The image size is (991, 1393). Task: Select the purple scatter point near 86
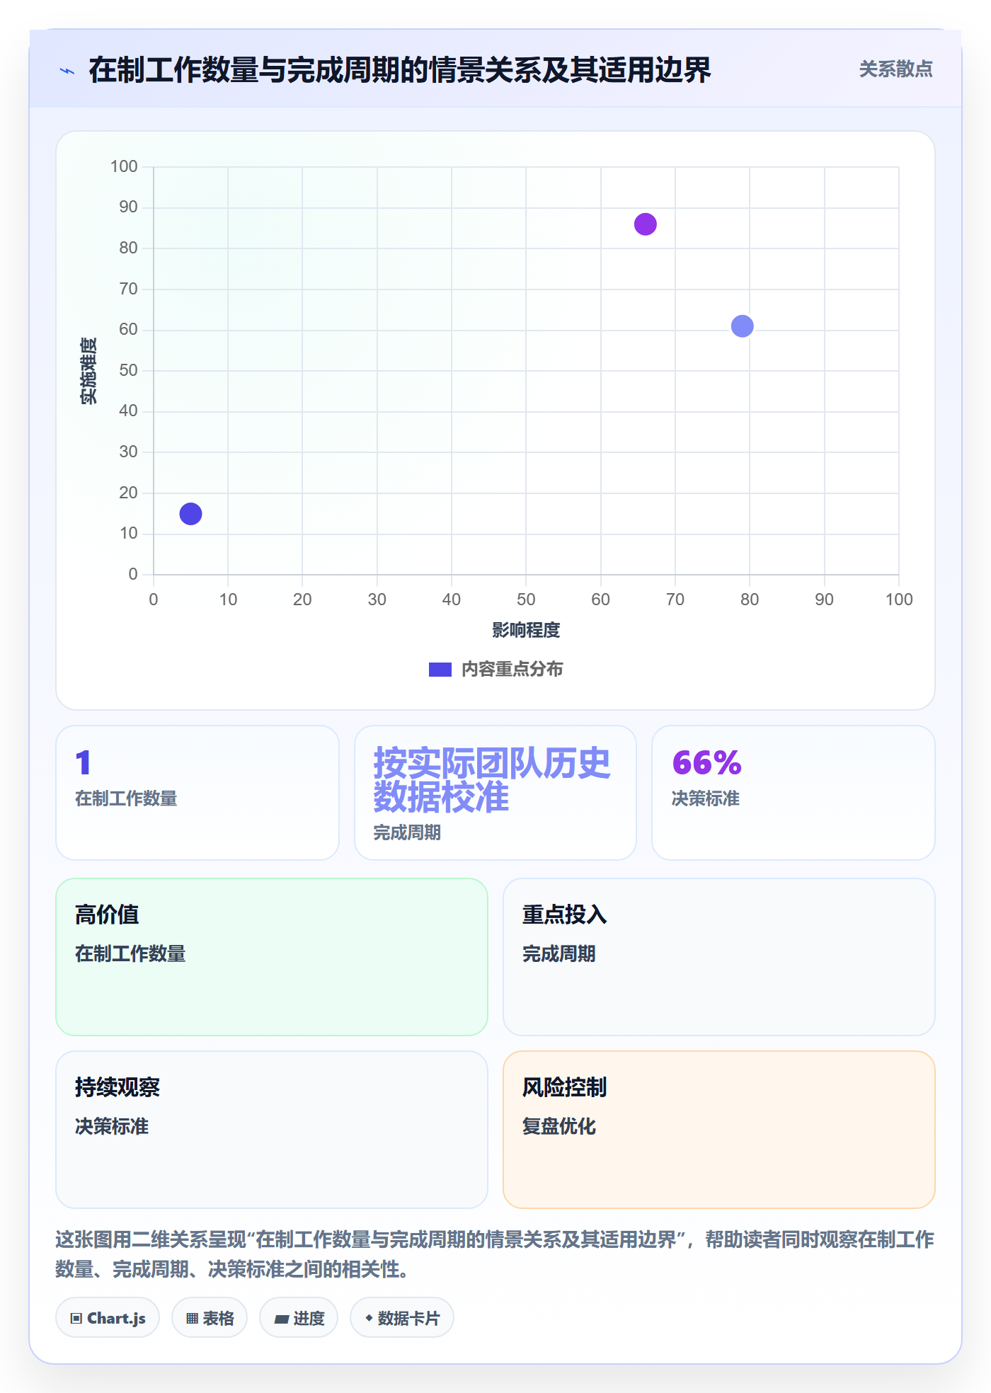click(645, 224)
